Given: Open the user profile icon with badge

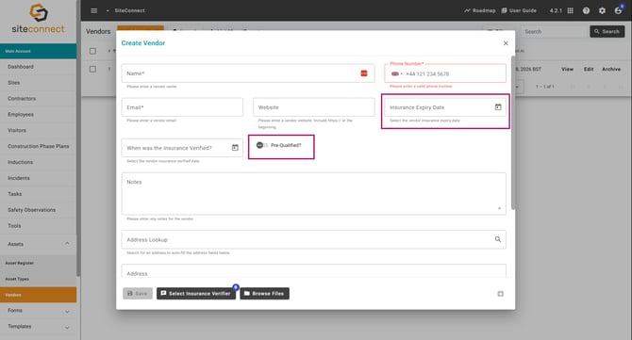Looking at the screenshot, I should tap(618, 10).
